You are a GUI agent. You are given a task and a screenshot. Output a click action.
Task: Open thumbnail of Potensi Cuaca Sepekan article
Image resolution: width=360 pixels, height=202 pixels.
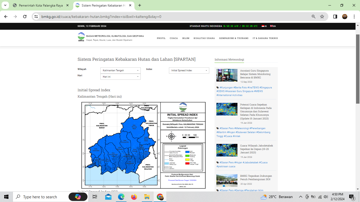tap(227, 109)
